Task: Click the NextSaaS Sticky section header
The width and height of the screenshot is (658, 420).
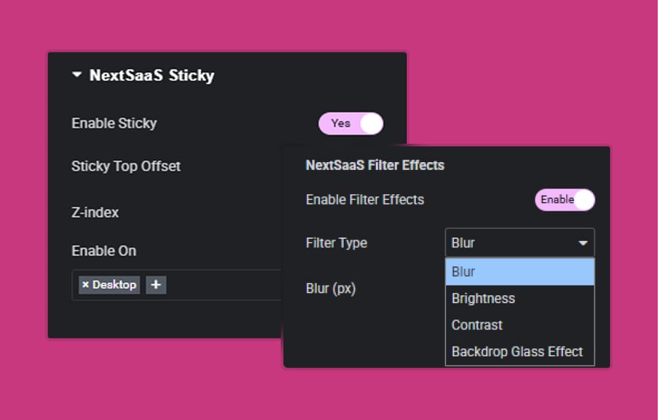Action: tap(152, 75)
